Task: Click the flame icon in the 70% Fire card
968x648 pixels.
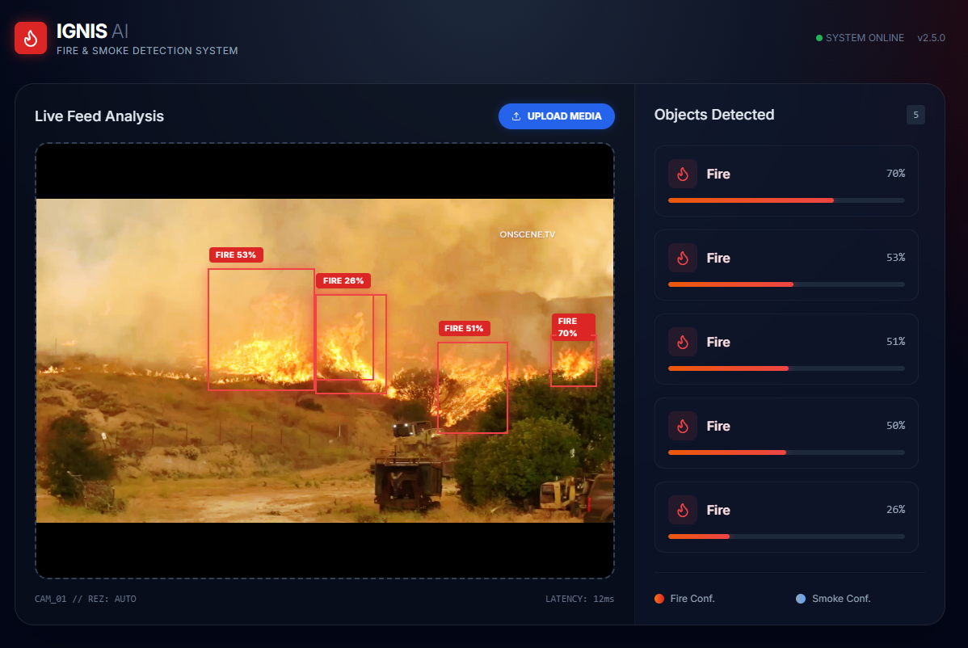Action: click(x=682, y=174)
